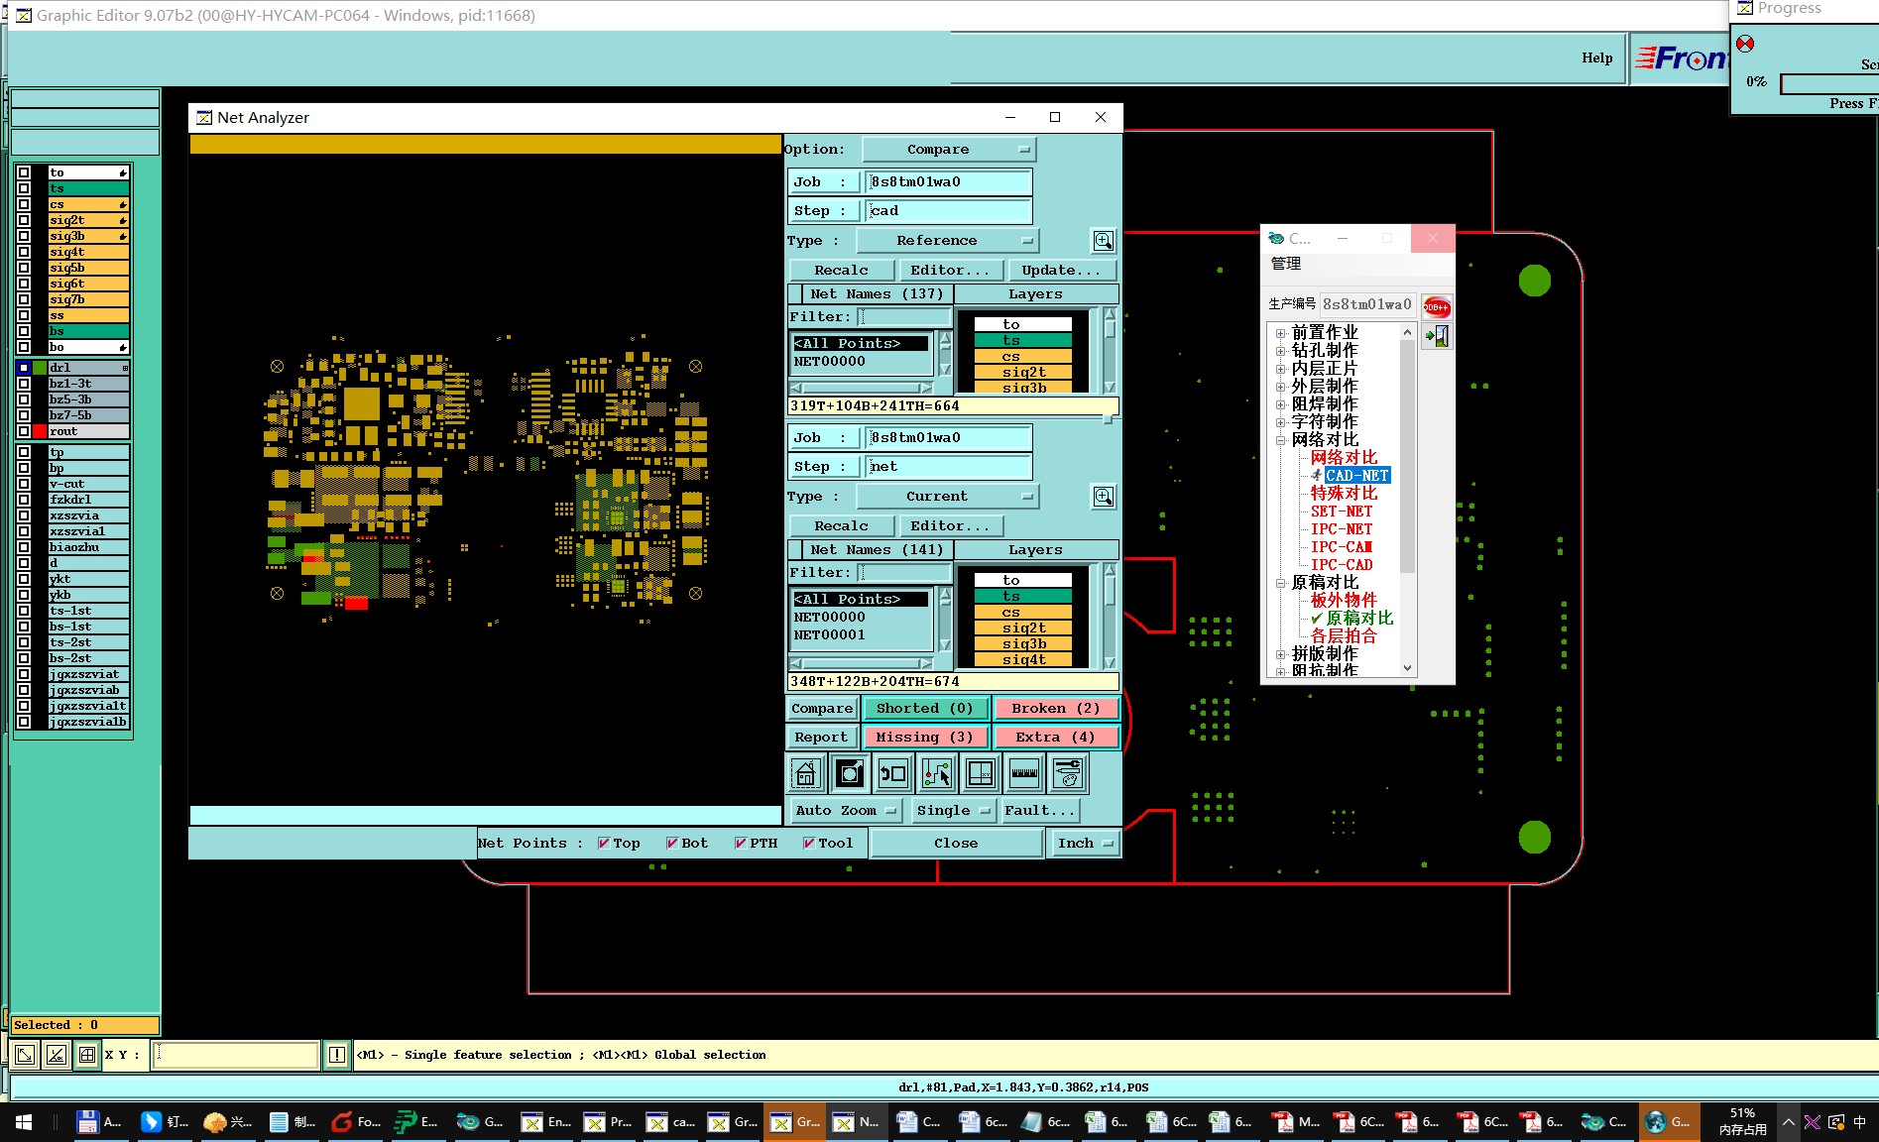The image size is (1879, 1142).
Task: Click the diagonal arrow icon left of X Y
Action: click(x=25, y=1055)
